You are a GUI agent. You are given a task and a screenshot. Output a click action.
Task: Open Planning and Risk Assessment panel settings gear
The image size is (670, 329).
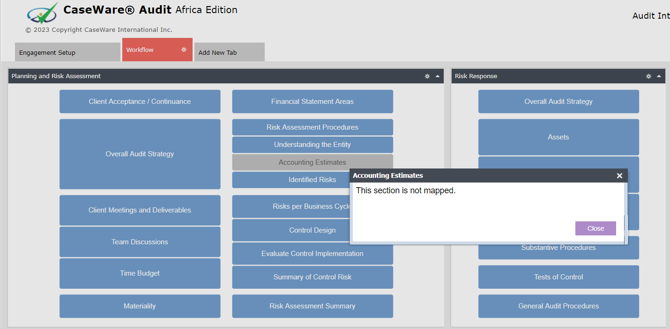[x=427, y=76]
